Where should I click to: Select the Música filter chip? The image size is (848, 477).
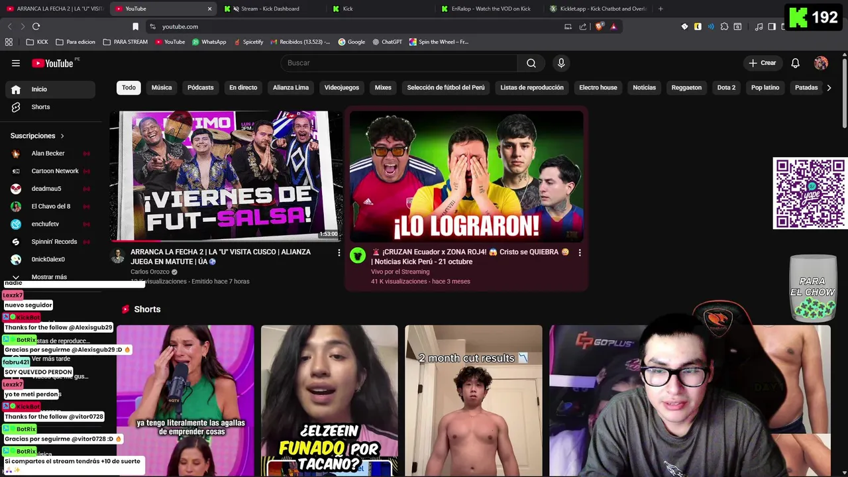(162, 87)
